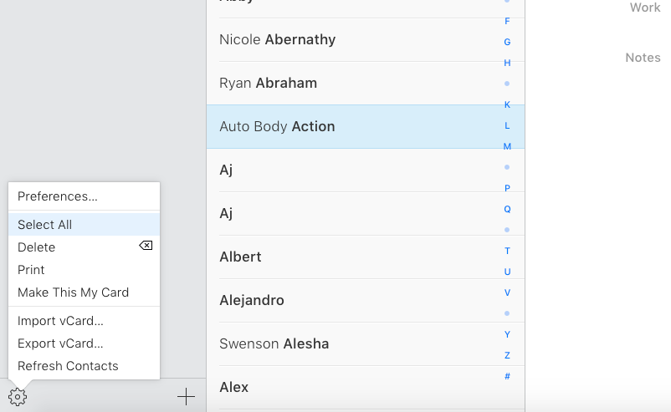Choose Export vCard option
This screenshot has height=412, width=671.
pos(61,343)
